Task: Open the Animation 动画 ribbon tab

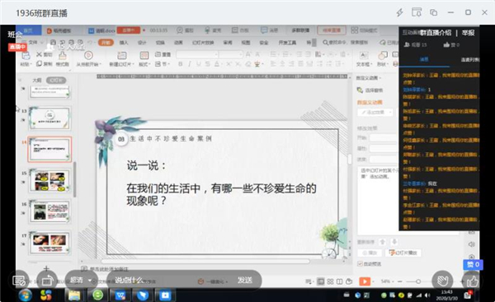Action: [178, 42]
